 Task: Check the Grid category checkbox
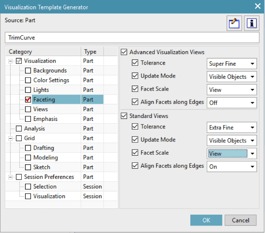point(19,138)
